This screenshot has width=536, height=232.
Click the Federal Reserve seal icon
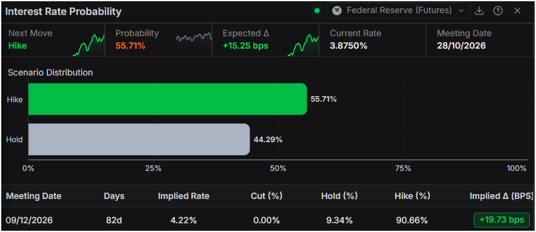(337, 11)
